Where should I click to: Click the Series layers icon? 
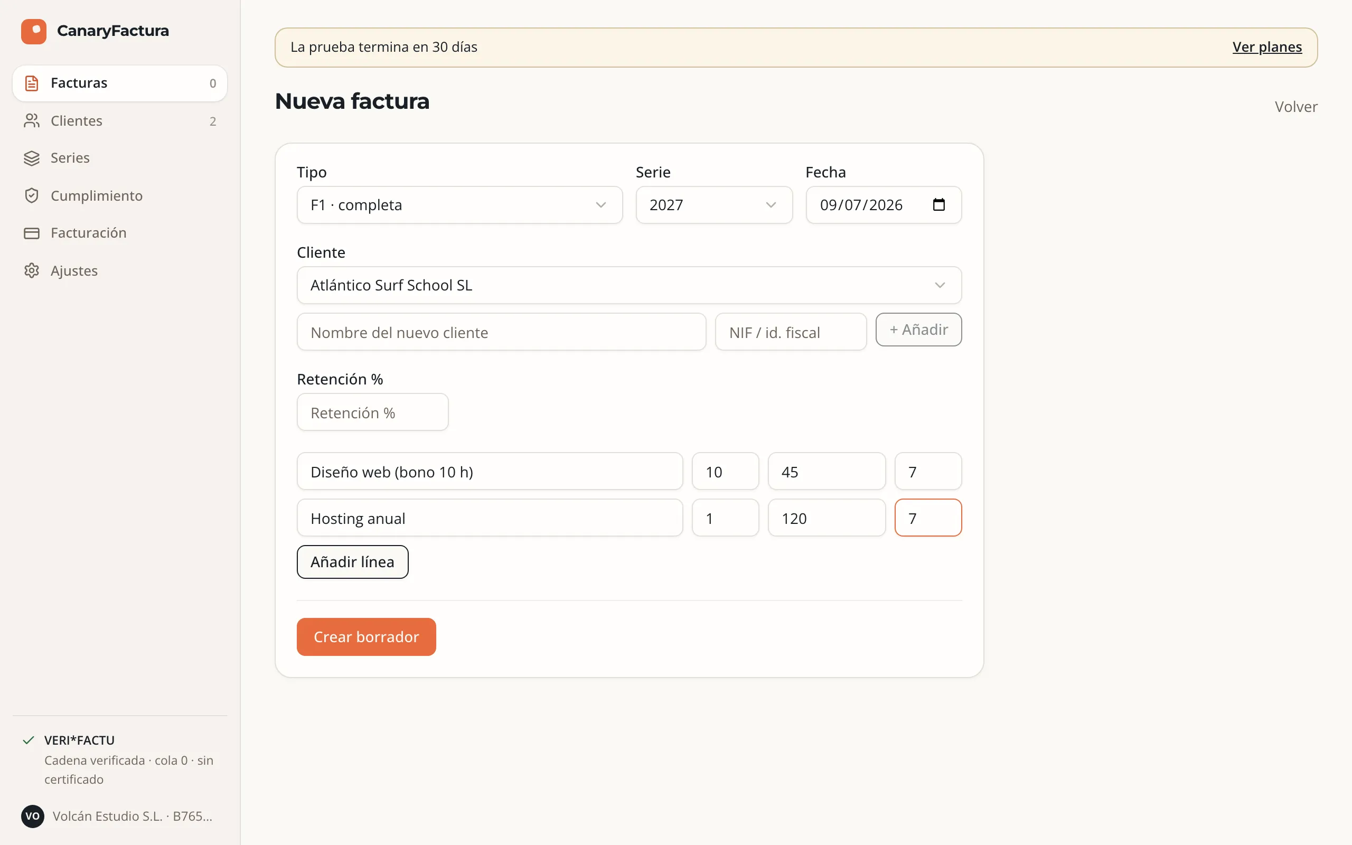point(32,158)
